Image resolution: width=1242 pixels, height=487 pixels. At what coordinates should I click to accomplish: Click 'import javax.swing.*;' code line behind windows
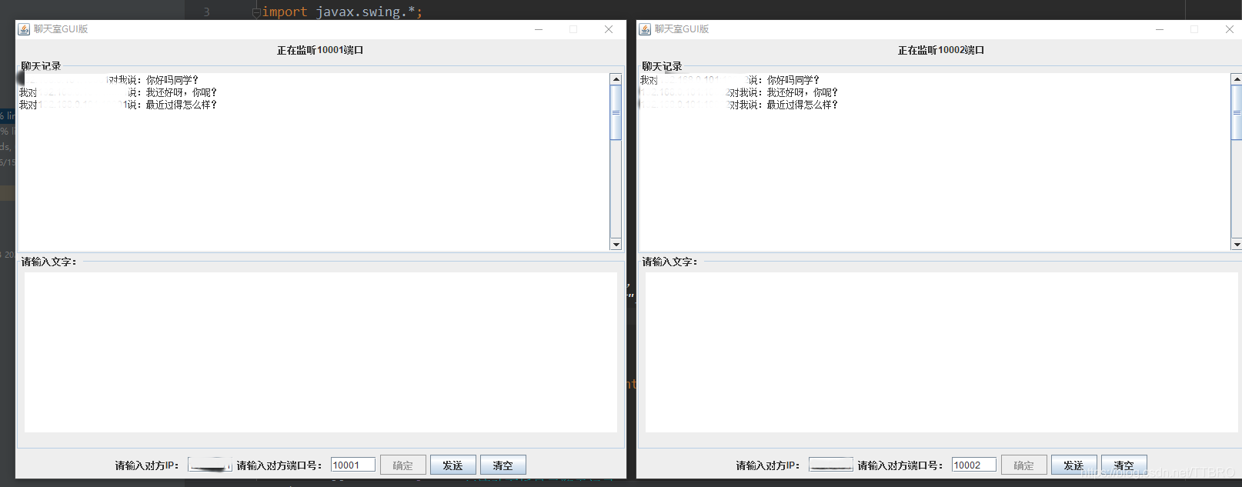[342, 12]
